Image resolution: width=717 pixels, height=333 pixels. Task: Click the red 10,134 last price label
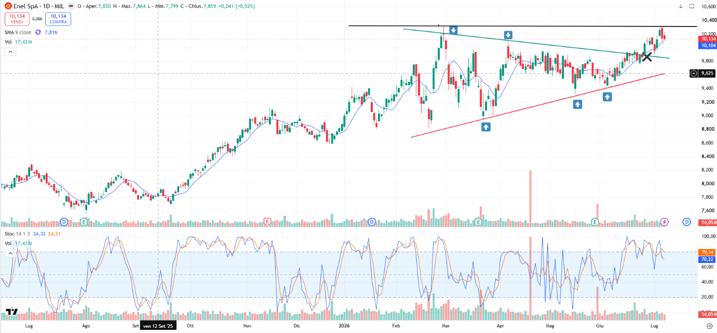707,39
